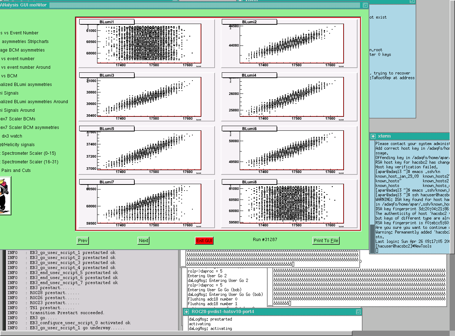Click inside the BLumi1 scatter plot
The width and height of the screenshot is (455, 336).
click(149, 44)
